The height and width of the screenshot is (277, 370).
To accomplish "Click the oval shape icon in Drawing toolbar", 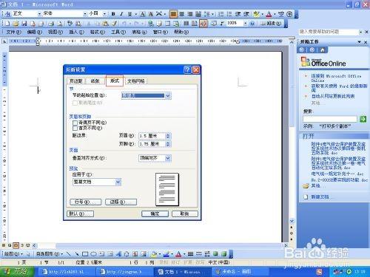I will (93, 254).
